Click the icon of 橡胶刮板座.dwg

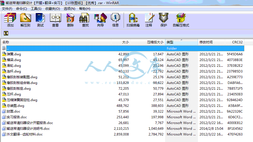4,89
